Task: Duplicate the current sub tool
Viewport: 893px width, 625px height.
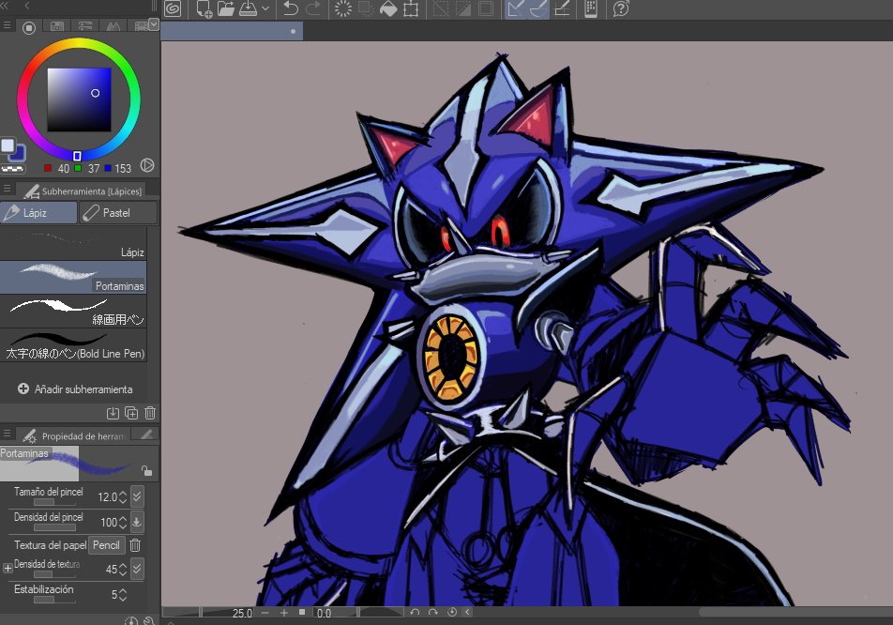Action: (131, 413)
